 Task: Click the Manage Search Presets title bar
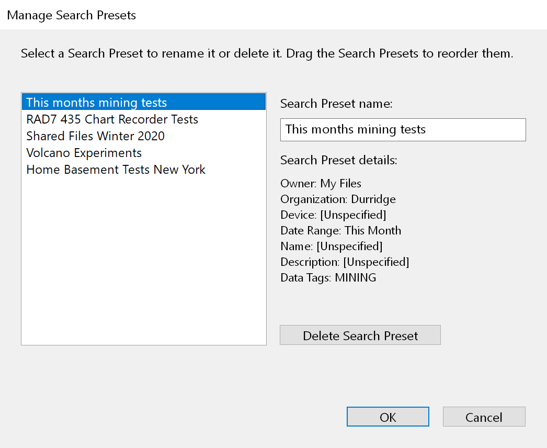71,15
